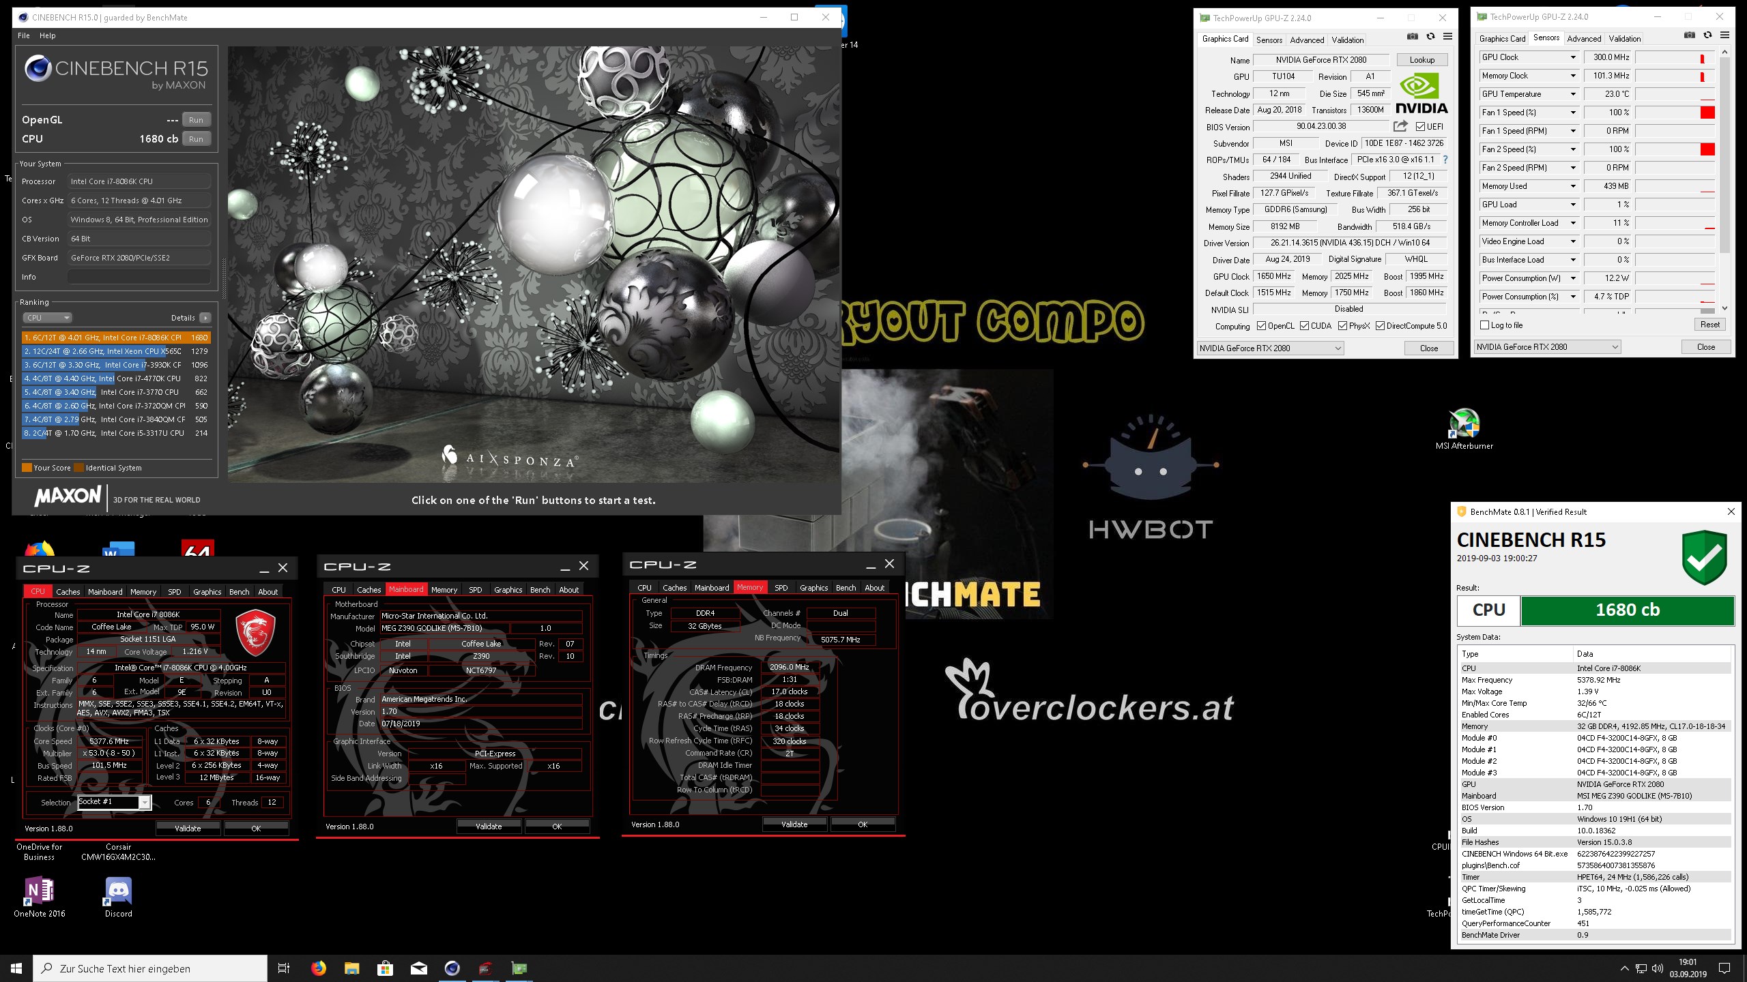
Task: Open Microsoft Store from the taskbar
Action: 385,968
